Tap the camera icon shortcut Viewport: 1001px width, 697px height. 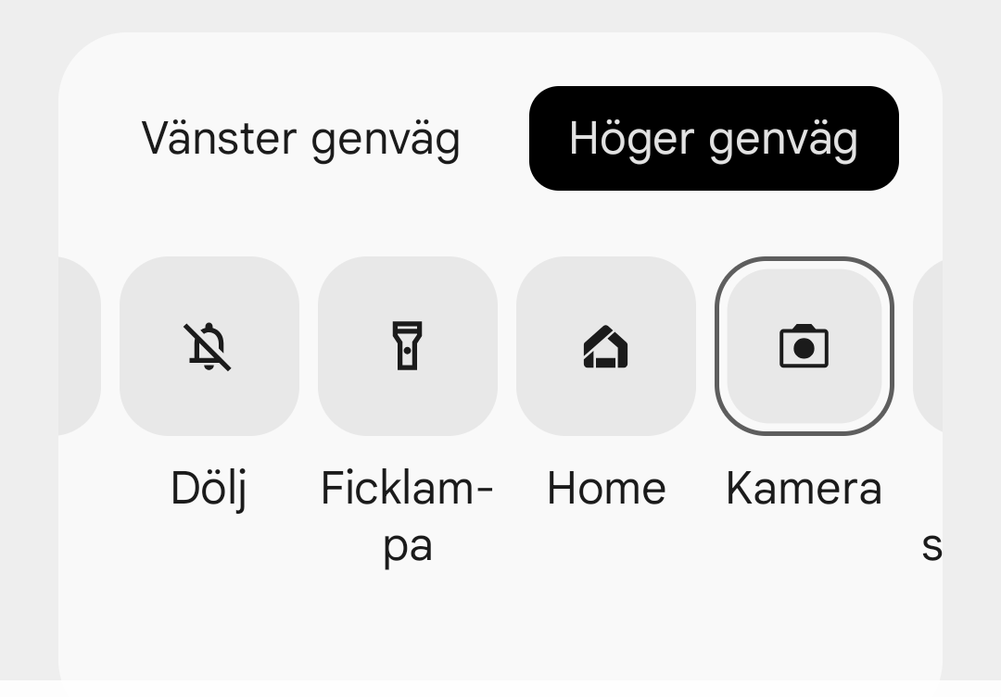804,346
